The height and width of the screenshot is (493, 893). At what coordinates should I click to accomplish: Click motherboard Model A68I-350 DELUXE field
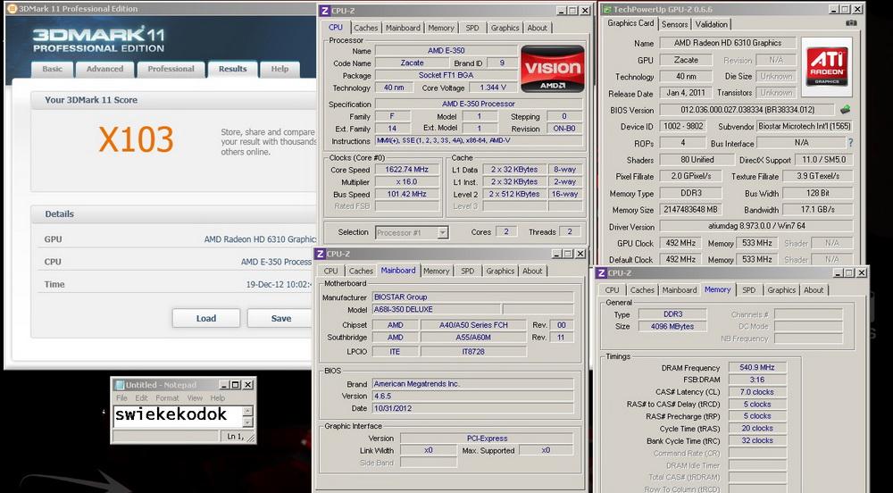(437, 309)
